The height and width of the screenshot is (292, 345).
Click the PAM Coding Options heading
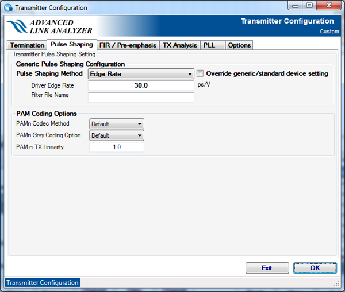point(47,114)
